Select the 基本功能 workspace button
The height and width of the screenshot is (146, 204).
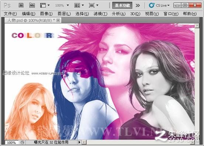pyautogui.click(x=122, y=6)
